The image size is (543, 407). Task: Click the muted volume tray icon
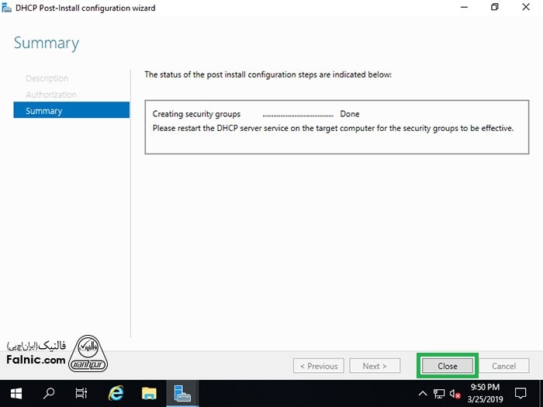coord(455,393)
